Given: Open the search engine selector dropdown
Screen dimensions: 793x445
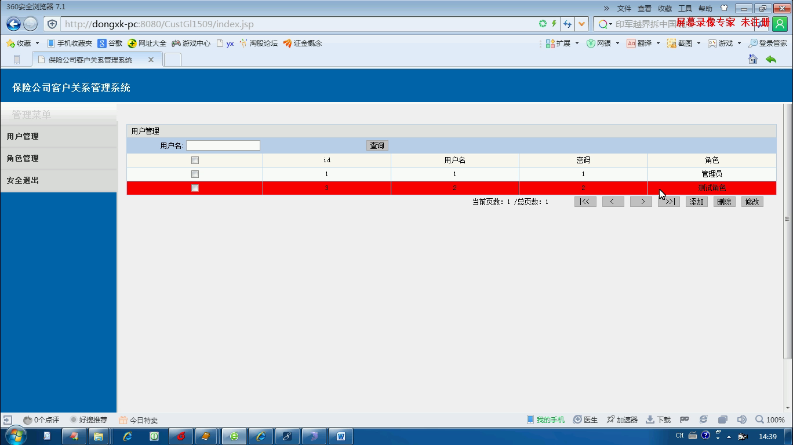Looking at the screenshot, I should click(605, 24).
